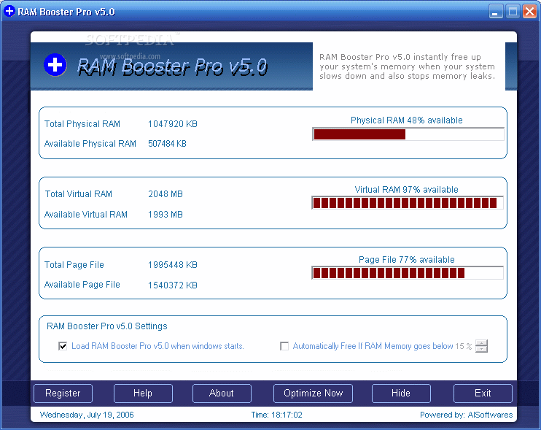Select Available Physical RAM value 507484 KB
The height and width of the screenshot is (430, 541).
[167, 144]
